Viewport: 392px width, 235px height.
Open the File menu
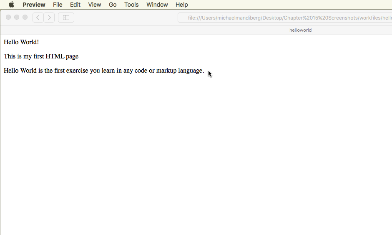[x=58, y=5]
